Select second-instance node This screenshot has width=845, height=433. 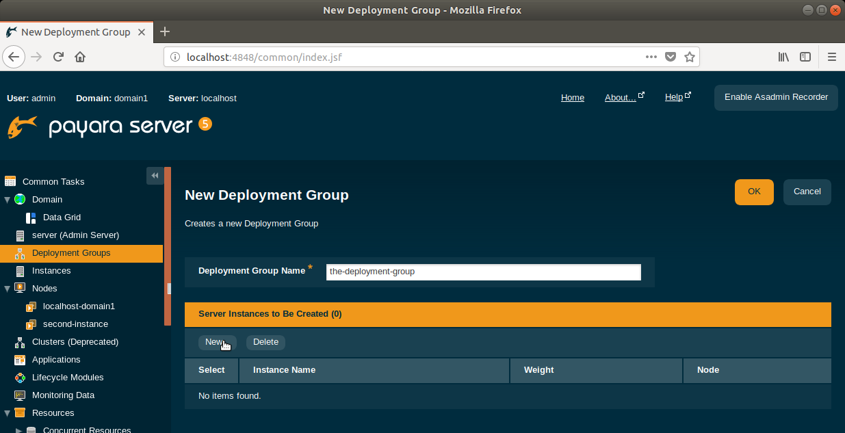(x=75, y=324)
